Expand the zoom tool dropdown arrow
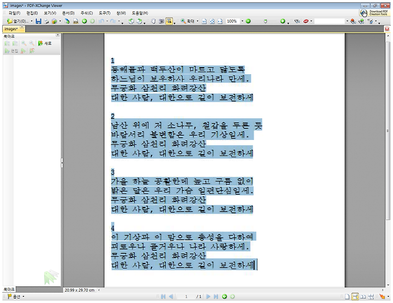The height and width of the screenshot is (303, 393). [x=198, y=21]
